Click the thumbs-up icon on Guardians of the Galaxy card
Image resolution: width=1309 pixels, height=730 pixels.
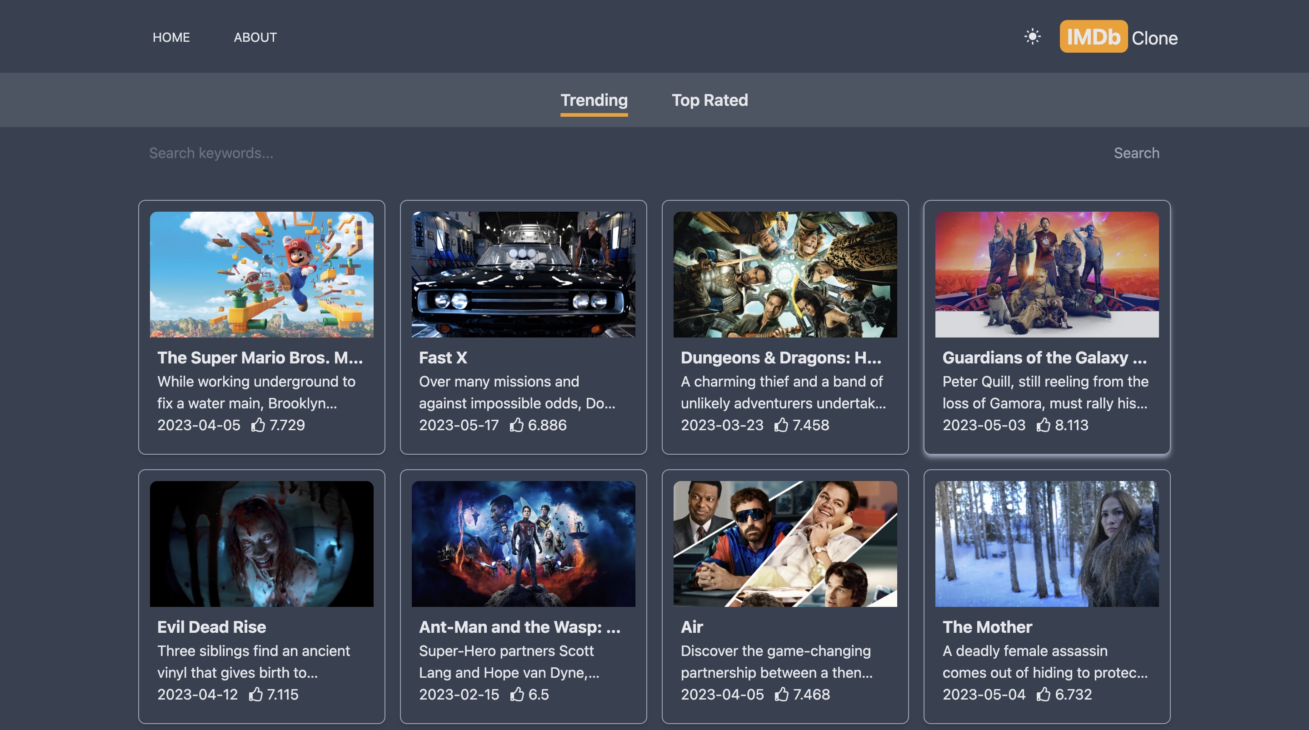pyautogui.click(x=1044, y=425)
